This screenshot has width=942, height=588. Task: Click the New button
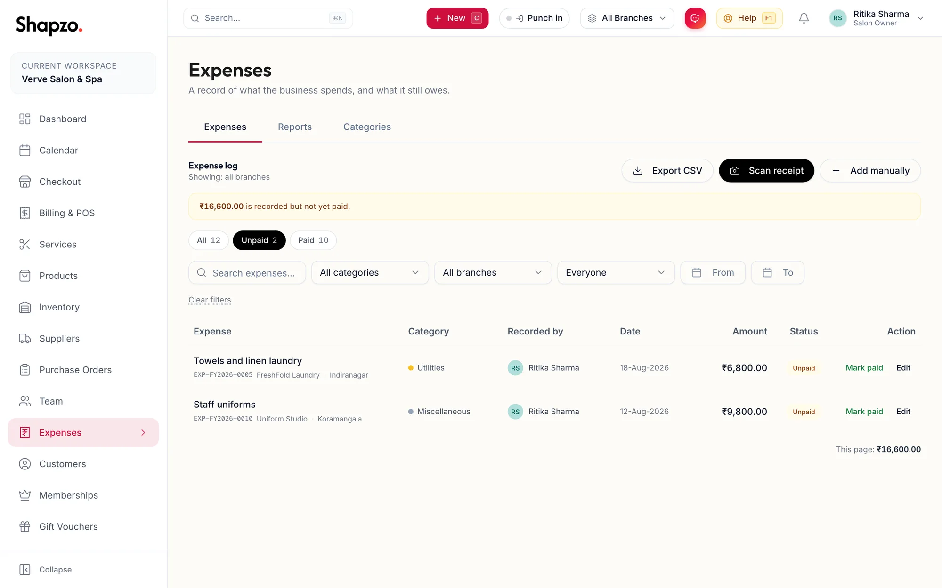[x=457, y=18]
